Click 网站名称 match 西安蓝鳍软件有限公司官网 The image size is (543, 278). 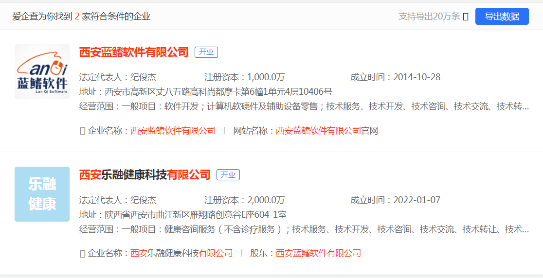click(327, 131)
